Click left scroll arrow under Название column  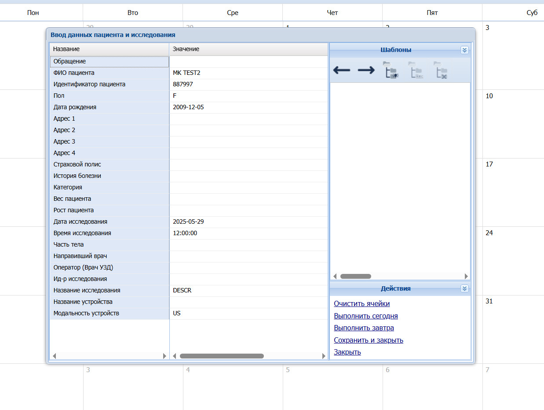(x=55, y=356)
